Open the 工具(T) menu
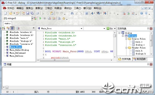 [x=78, y=8]
